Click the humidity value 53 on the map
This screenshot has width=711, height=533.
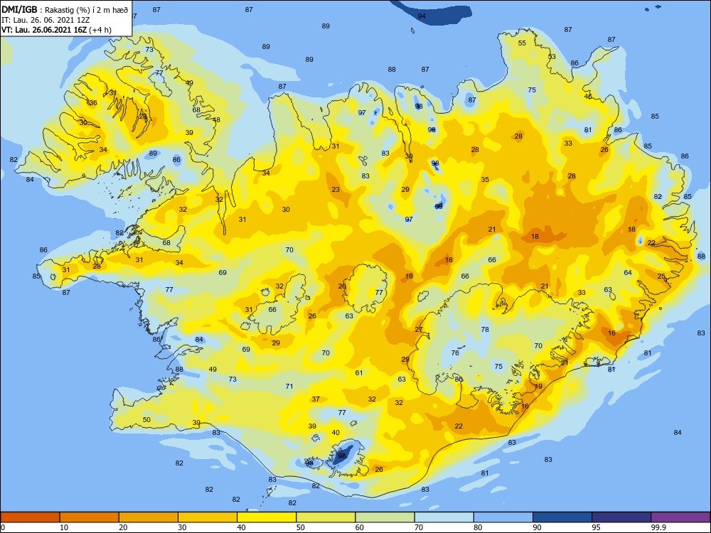pos(552,57)
